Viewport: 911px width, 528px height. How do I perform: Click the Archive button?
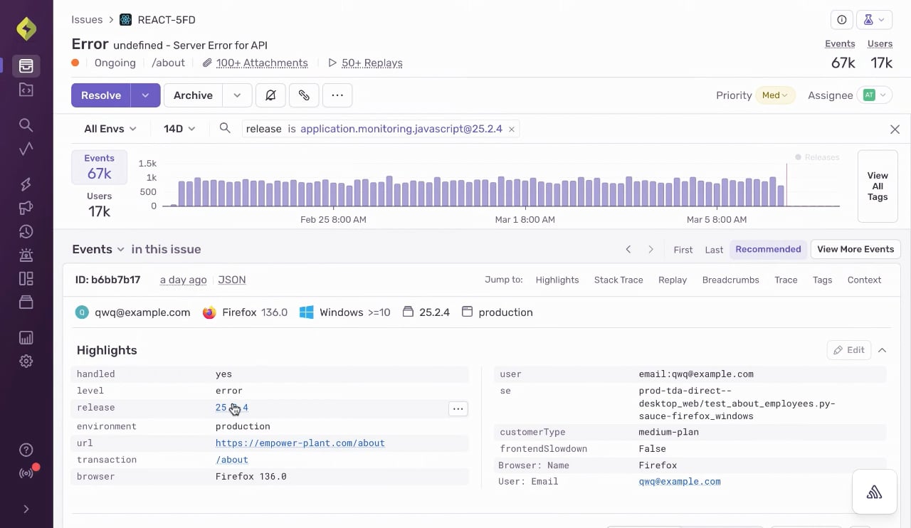click(x=193, y=95)
